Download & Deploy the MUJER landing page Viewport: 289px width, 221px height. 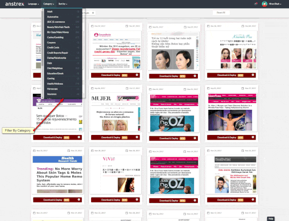click(x=115, y=137)
